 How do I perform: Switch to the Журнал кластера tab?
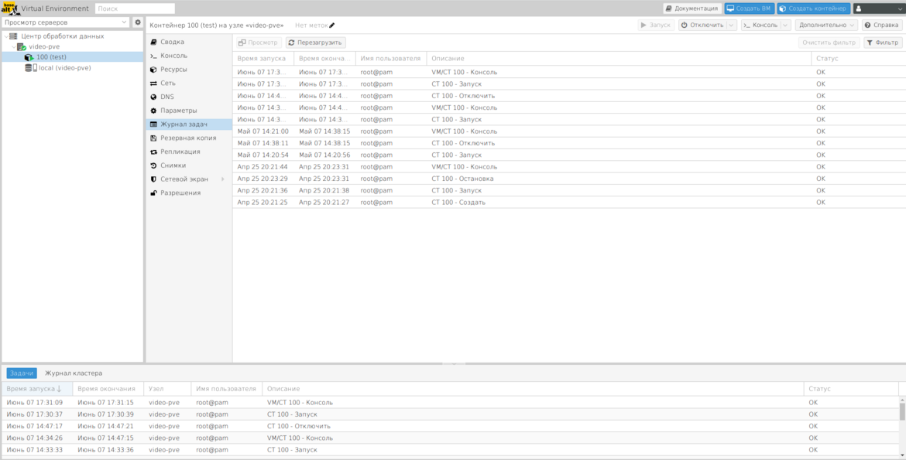click(74, 373)
